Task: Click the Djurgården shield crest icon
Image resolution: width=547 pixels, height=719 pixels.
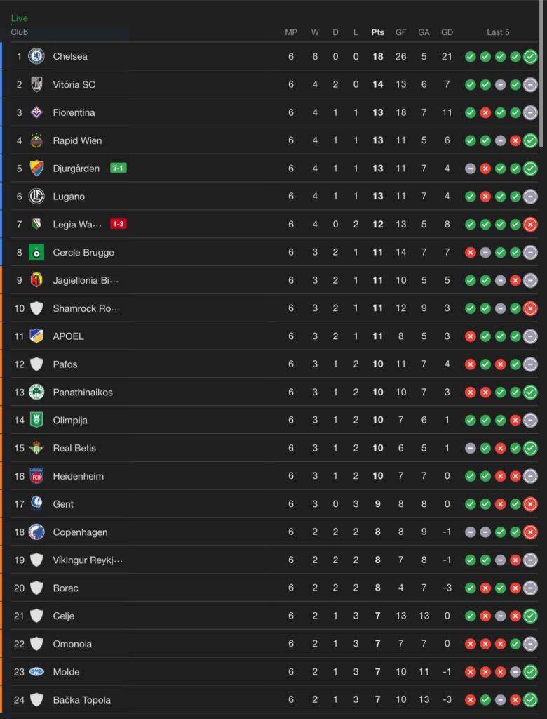Action: click(36, 169)
